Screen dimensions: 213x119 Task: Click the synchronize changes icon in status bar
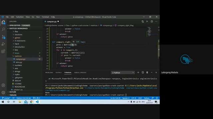click(13, 98)
